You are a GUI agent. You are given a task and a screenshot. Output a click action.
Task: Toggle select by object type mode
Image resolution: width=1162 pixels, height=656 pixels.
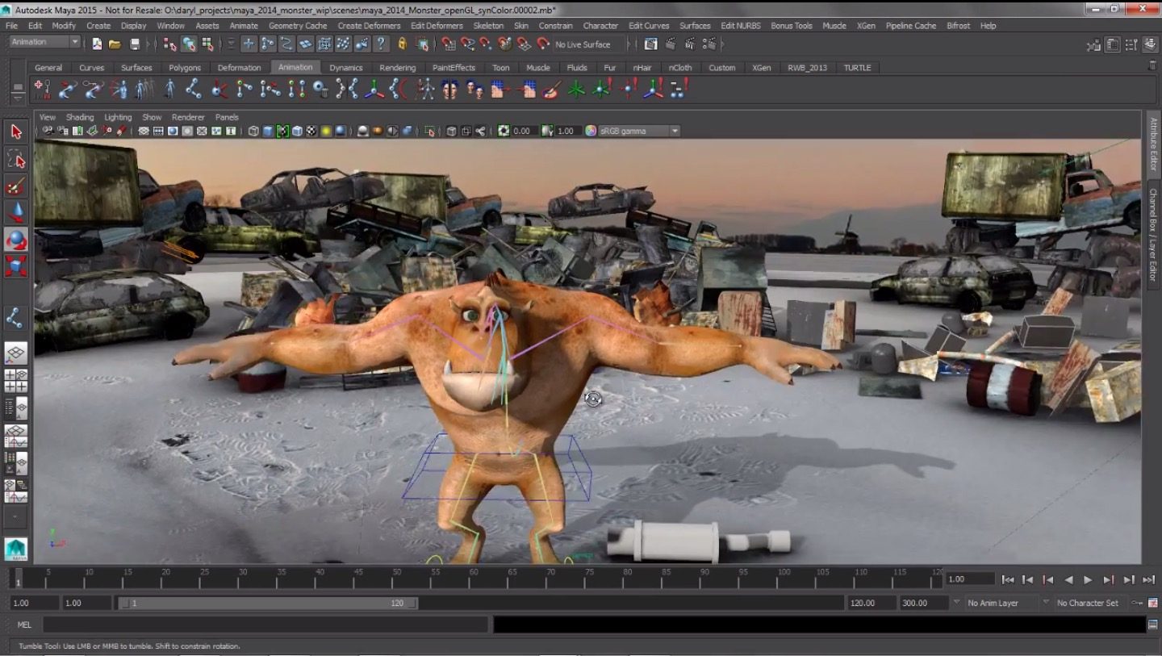click(x=189, y=44)
